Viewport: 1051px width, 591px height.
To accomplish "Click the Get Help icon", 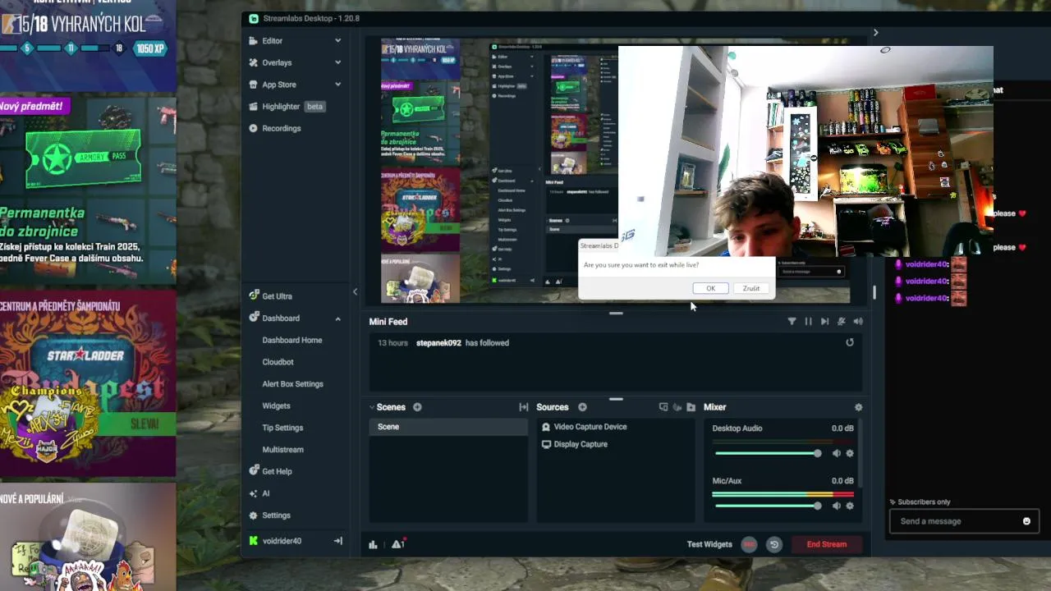I will coord(254,471).
